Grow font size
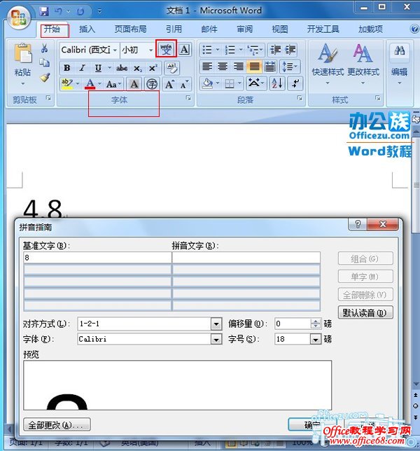Image resolution: width=420 pixels, height=451 pixels. pyautogui.click(x=169, y=84)
